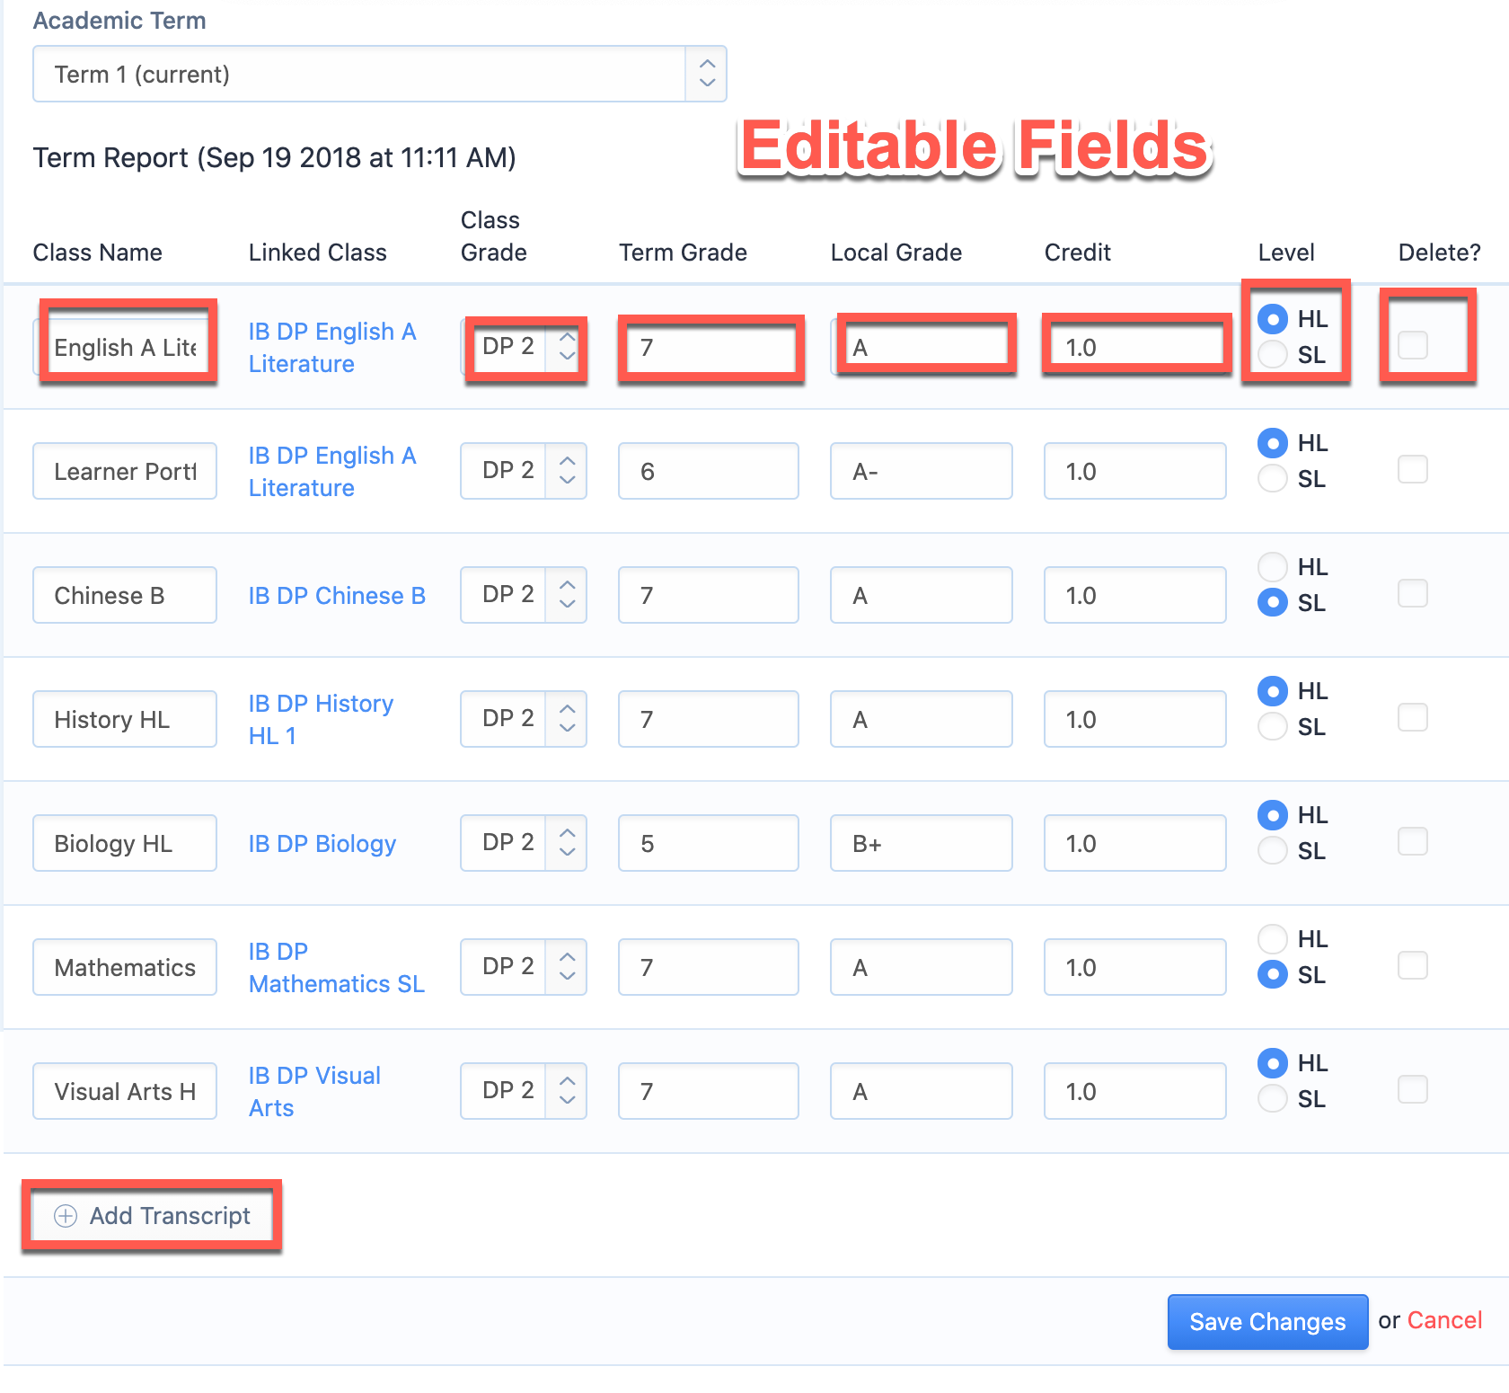Open the IB DP Mathematics SL link
Image resolution: width=1509 pixels, height=1393 pixels.
pos(337,968)
